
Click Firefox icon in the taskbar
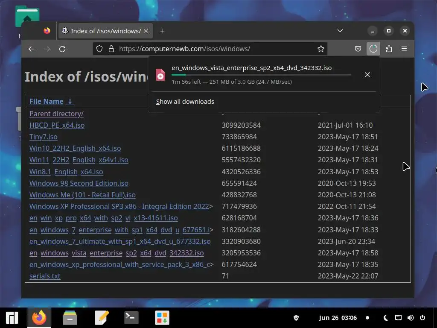click(x=39, y=318)
